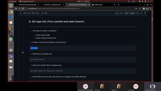
Task: Open the document viewer dock icon
Action: 11,61
